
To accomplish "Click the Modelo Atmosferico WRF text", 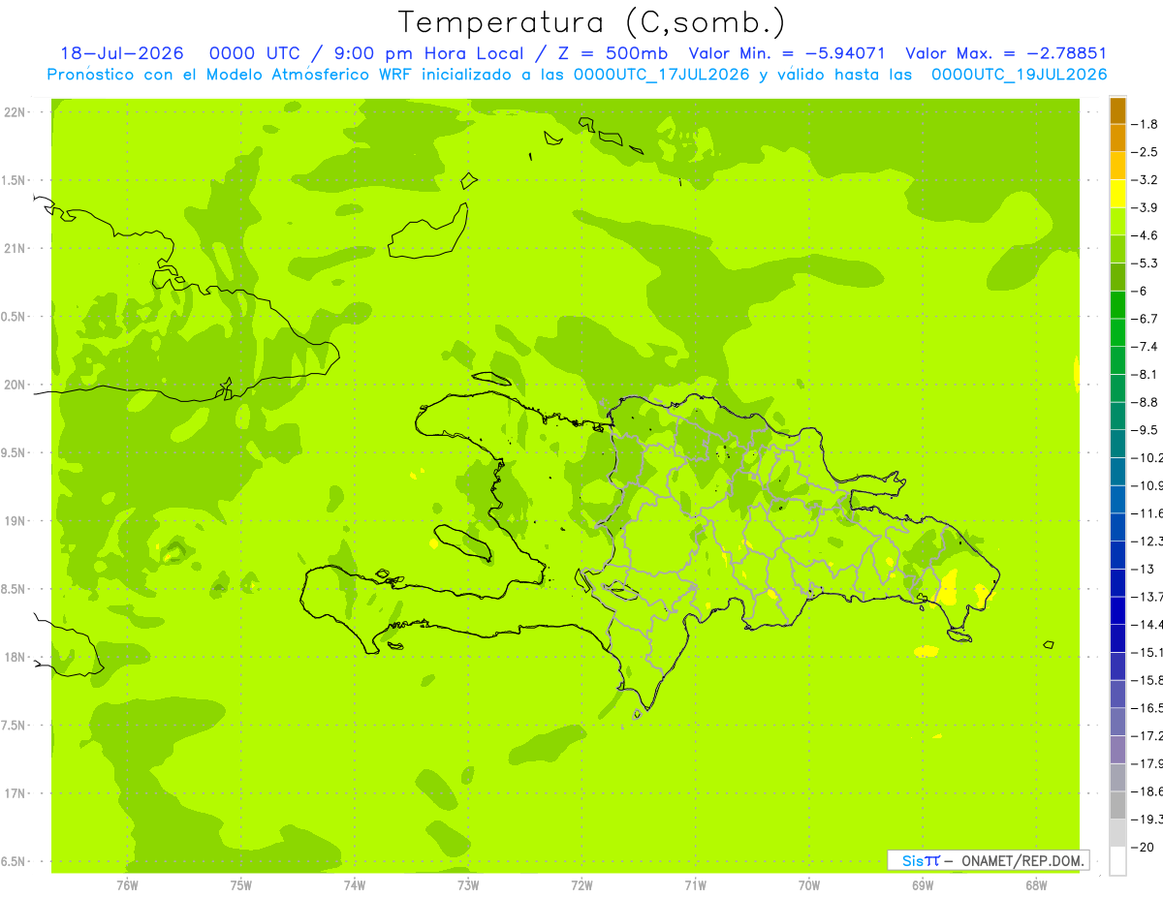I will tap(307, 75).
